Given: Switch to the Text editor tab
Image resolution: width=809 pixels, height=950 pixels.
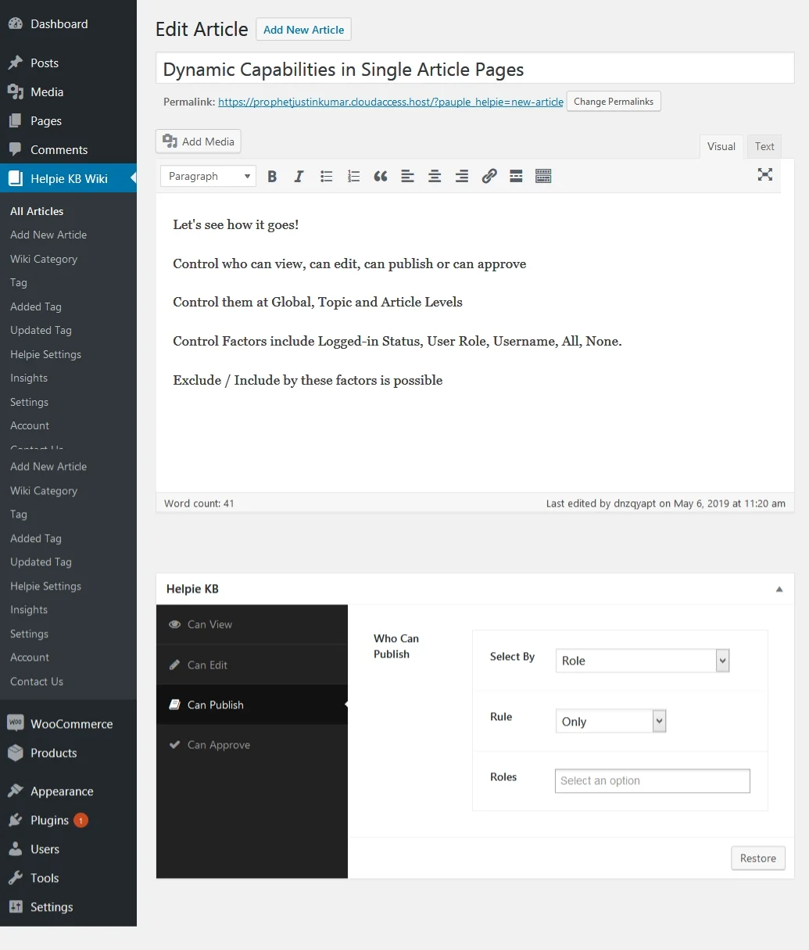Looking at the screenshot, I should click(764, 146).
